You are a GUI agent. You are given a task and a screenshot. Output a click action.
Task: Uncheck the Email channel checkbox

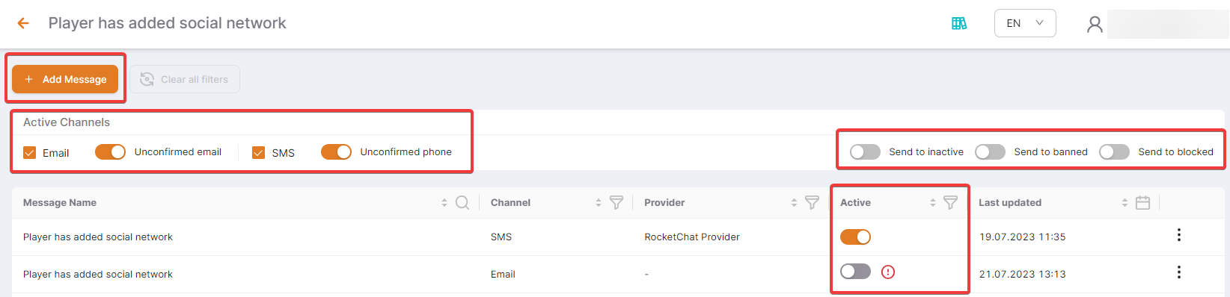(x=30, y=152)
